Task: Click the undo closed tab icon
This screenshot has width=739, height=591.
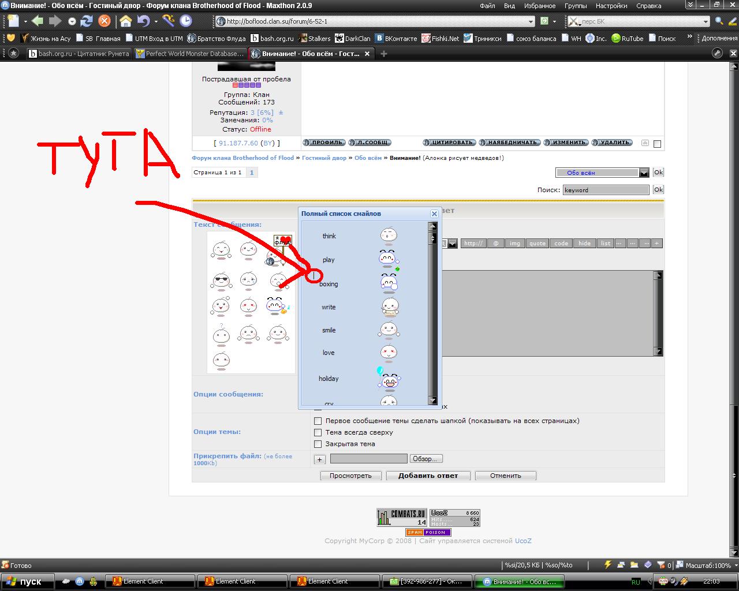Action: tap(143, 21)
